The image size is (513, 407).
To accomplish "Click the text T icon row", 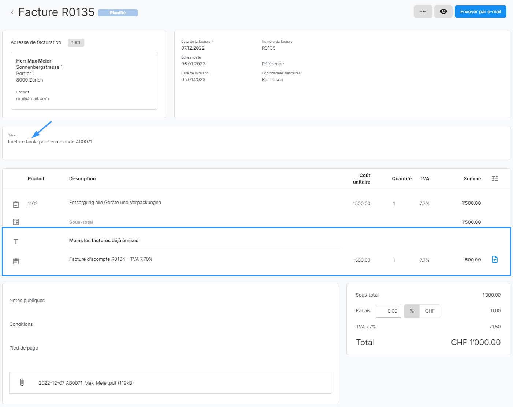I will 16,241.
